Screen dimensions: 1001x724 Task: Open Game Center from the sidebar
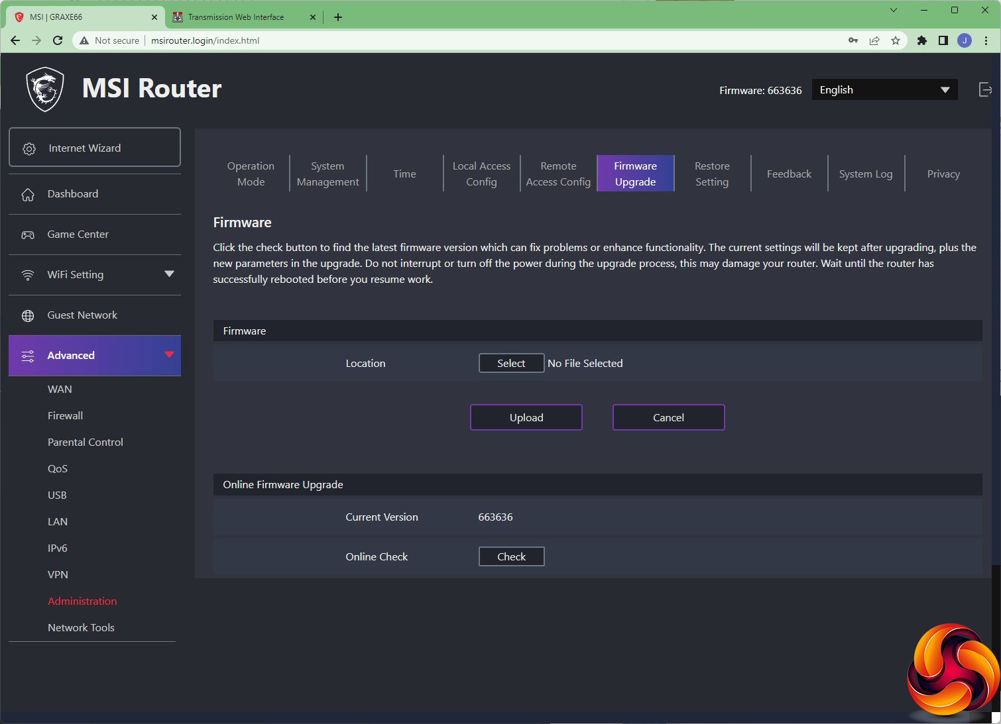95,234
